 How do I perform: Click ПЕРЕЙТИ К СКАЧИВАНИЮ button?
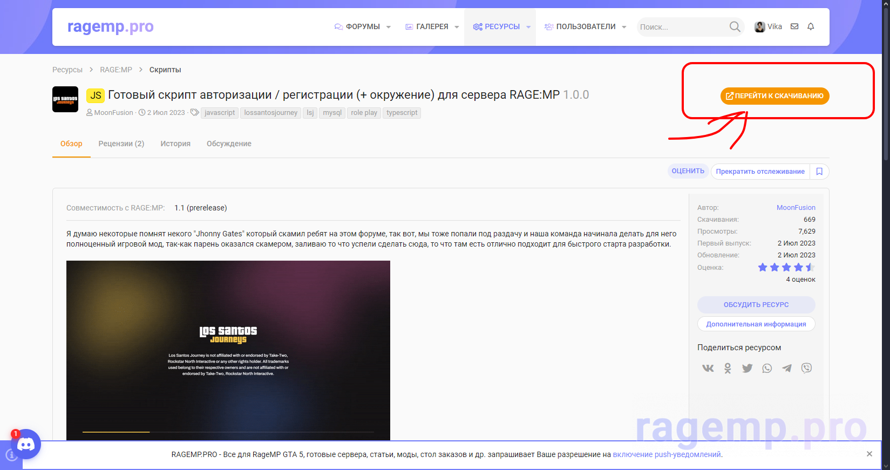[774, 96]
